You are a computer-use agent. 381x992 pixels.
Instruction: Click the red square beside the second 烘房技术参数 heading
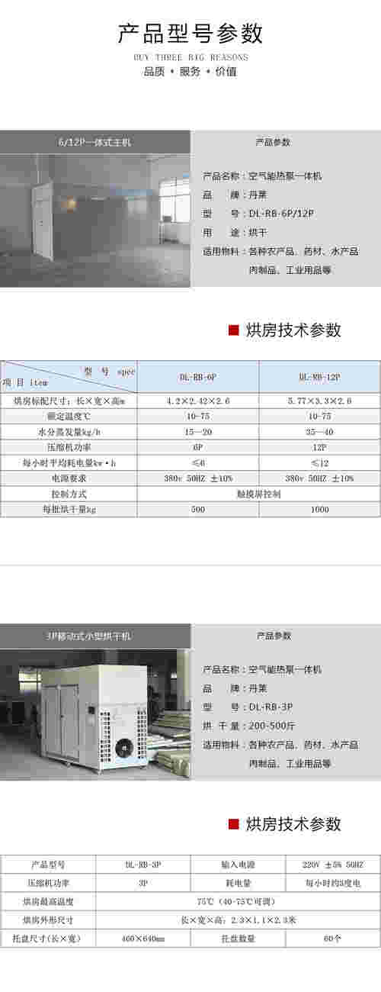(x=235, y=823)
